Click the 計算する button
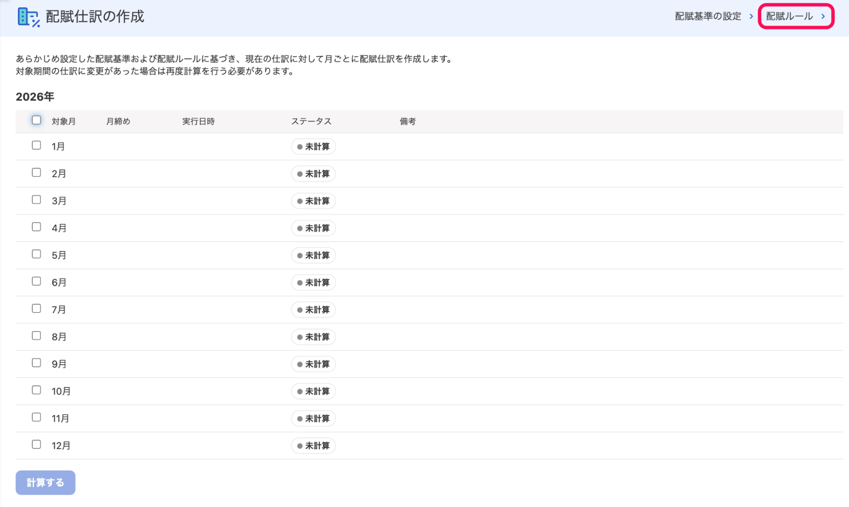This screenshot has width=849, height=507. [x=45, y=482]
